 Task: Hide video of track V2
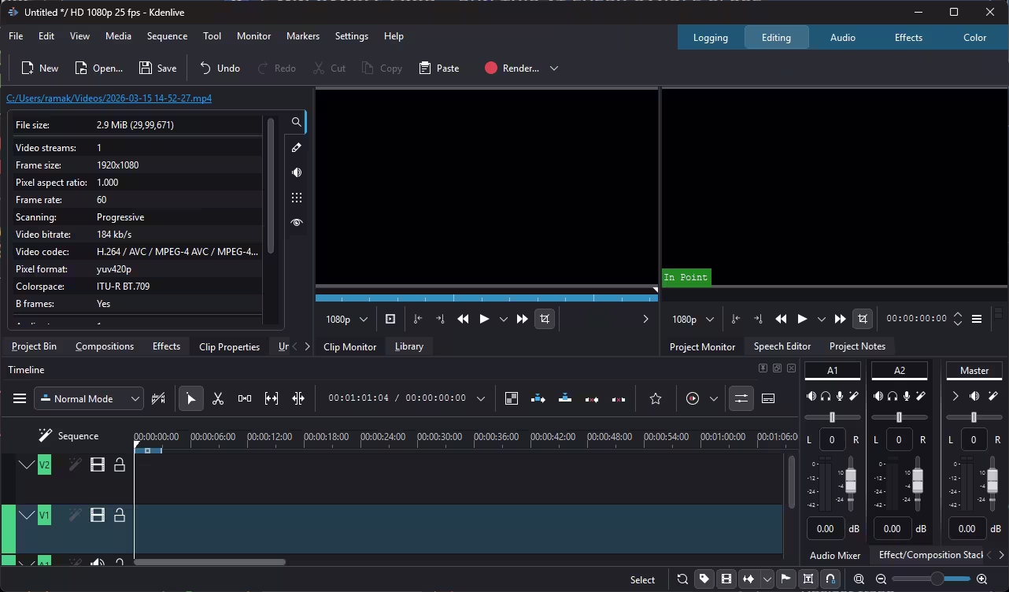point(98,464)
